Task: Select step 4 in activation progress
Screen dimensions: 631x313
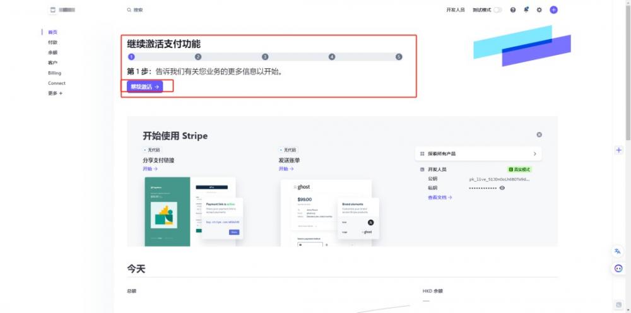Action: pos(332,57)
